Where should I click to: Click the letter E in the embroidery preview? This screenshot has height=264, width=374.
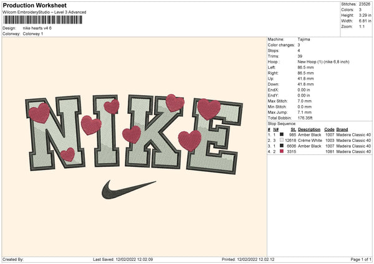point(214,137)
